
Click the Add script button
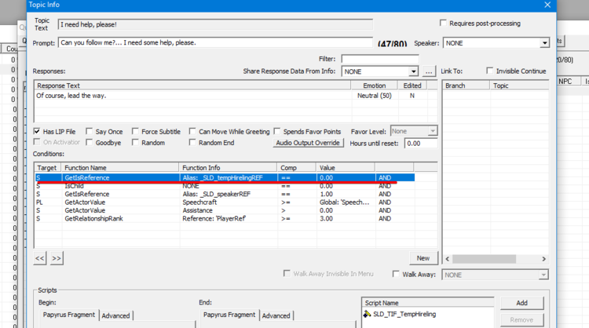coord(521,303)
